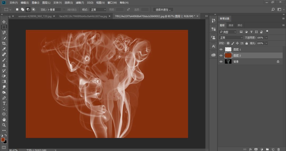286x151 pixels.
Task: Click intersect with selection mode button
Action: pyautogui.click(x=34, y=10)
